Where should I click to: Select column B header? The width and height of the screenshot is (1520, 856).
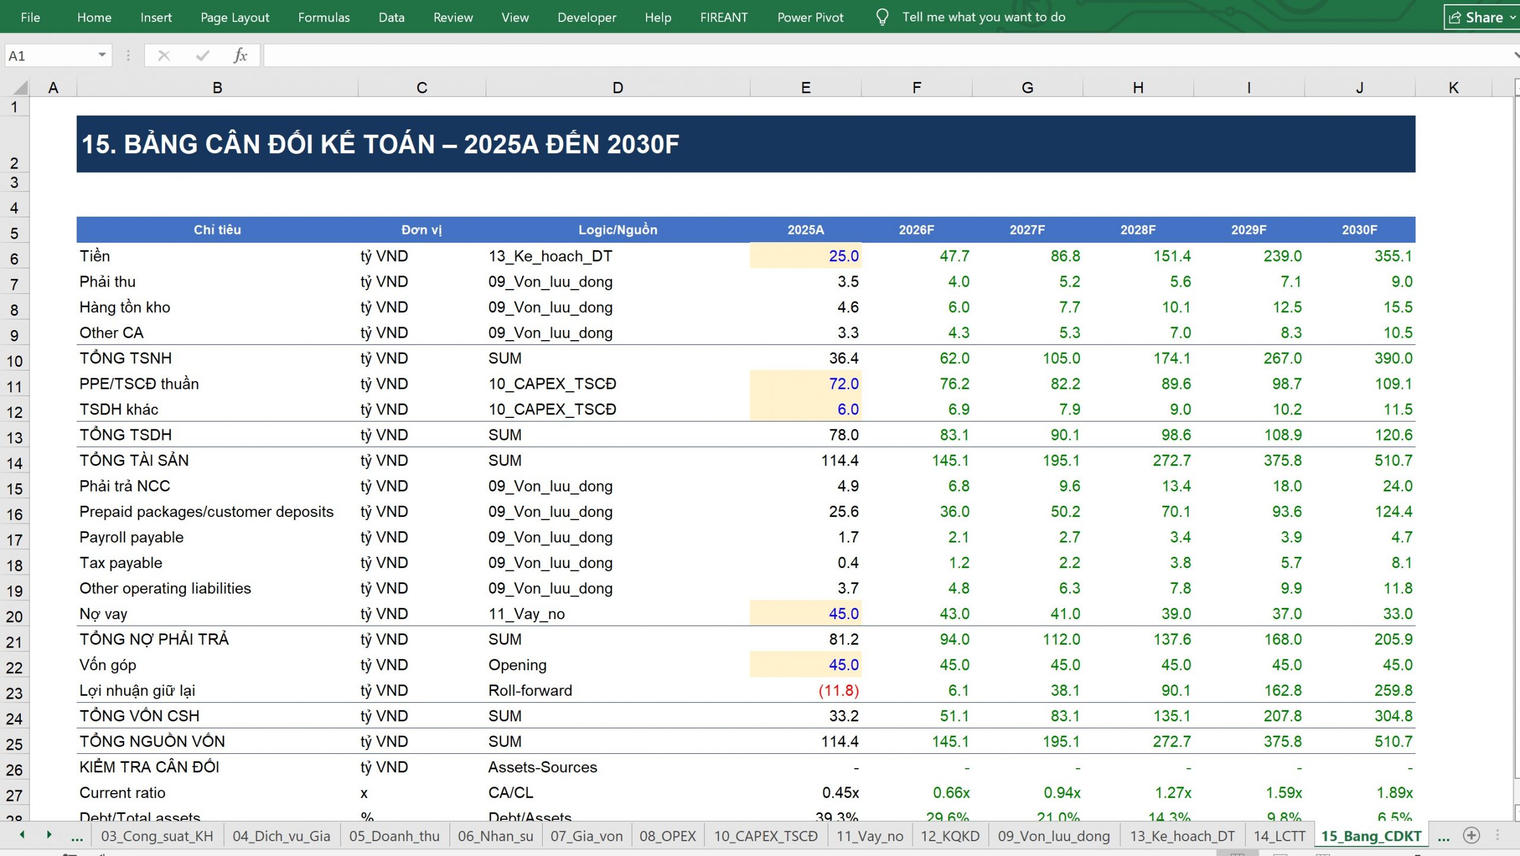[217, 88]
